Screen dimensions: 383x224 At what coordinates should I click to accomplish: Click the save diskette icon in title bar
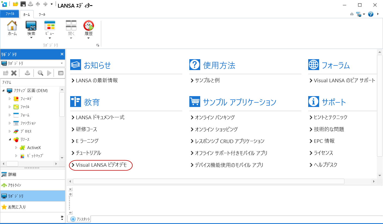(x=23, y=4)
